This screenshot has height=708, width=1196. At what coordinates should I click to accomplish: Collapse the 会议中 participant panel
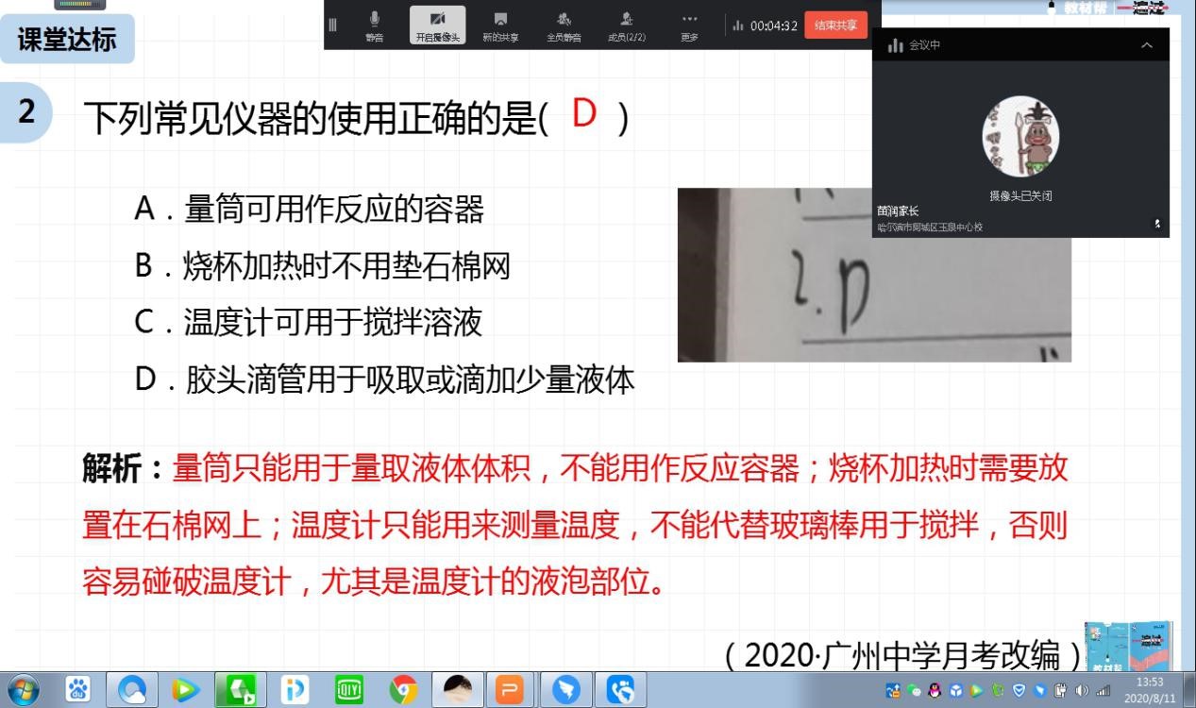coord(1147,45)
